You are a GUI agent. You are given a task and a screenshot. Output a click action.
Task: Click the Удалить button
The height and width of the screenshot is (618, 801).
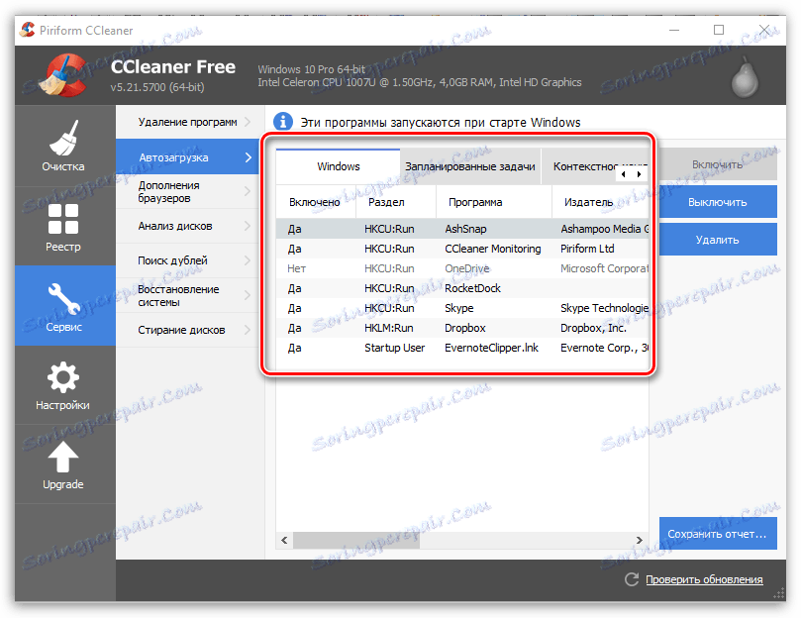point(718,240)
